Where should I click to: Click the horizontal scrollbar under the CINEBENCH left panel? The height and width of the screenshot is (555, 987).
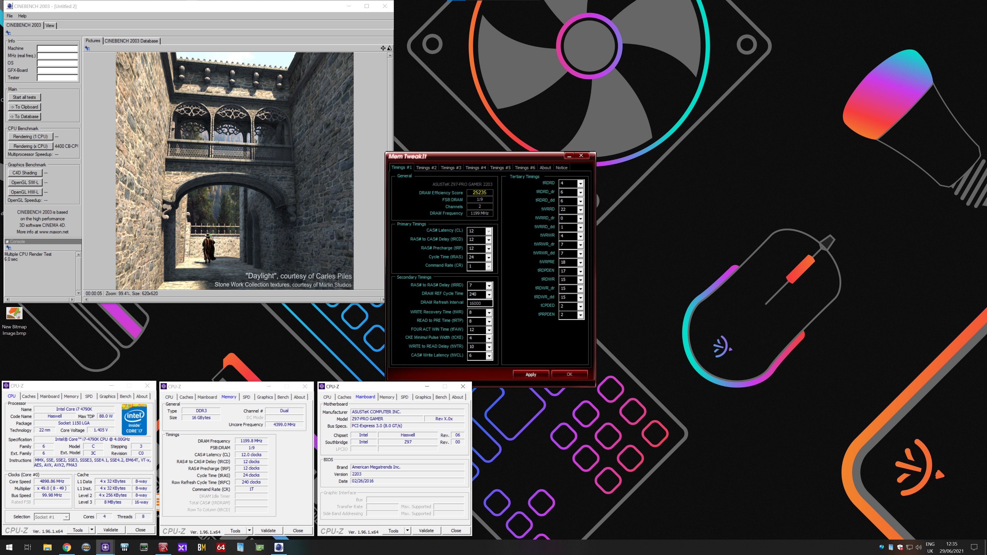pyautogui.click(x=40, y=299)
